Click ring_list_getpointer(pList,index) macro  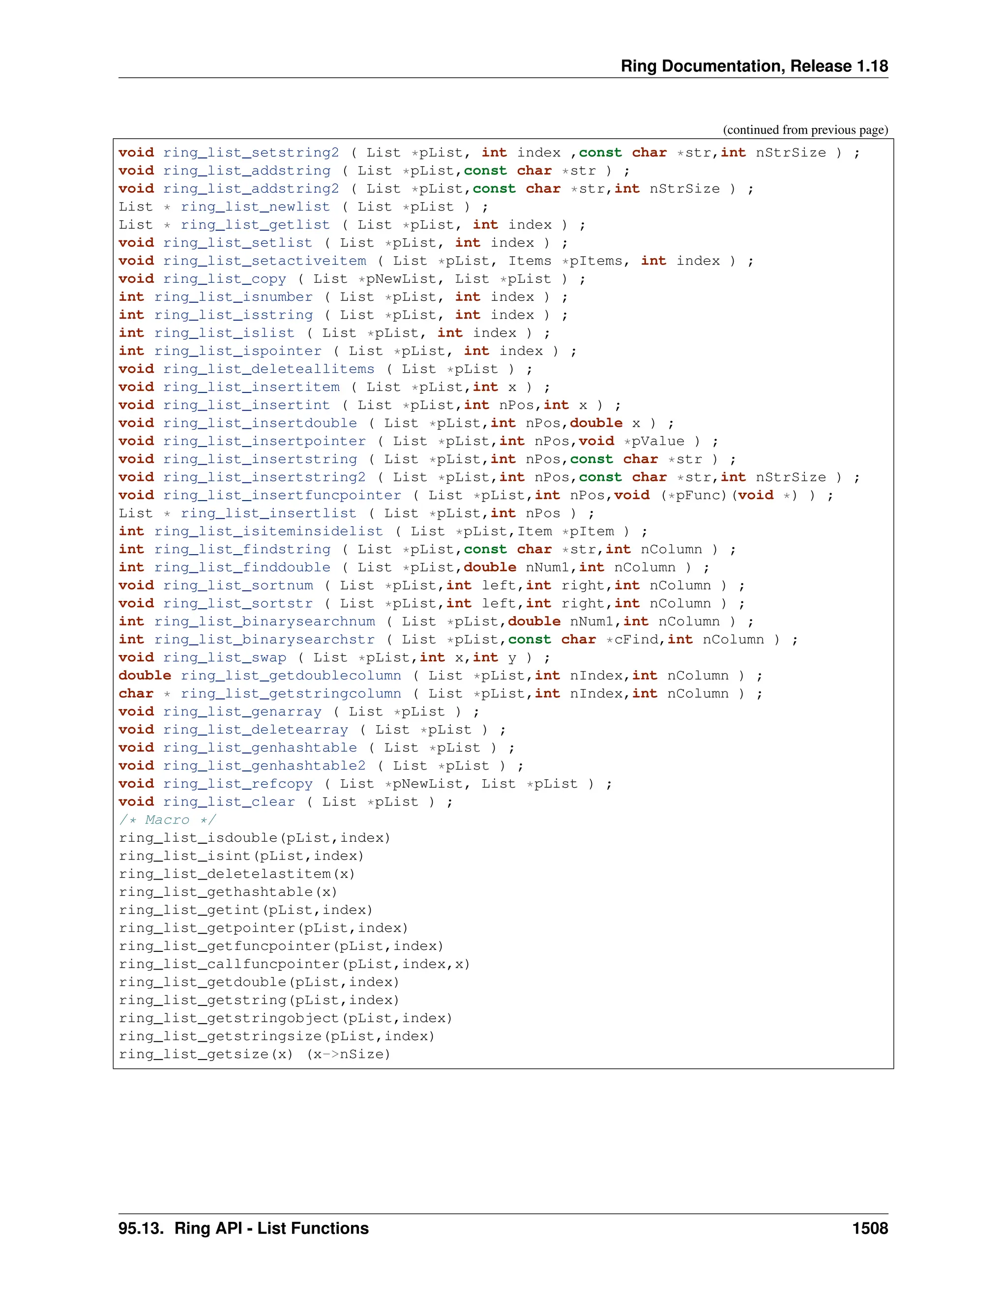pos(264,928)
